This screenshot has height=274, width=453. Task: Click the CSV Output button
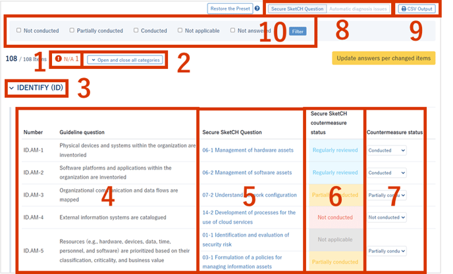pyautogui.click(x=417, y=9)
